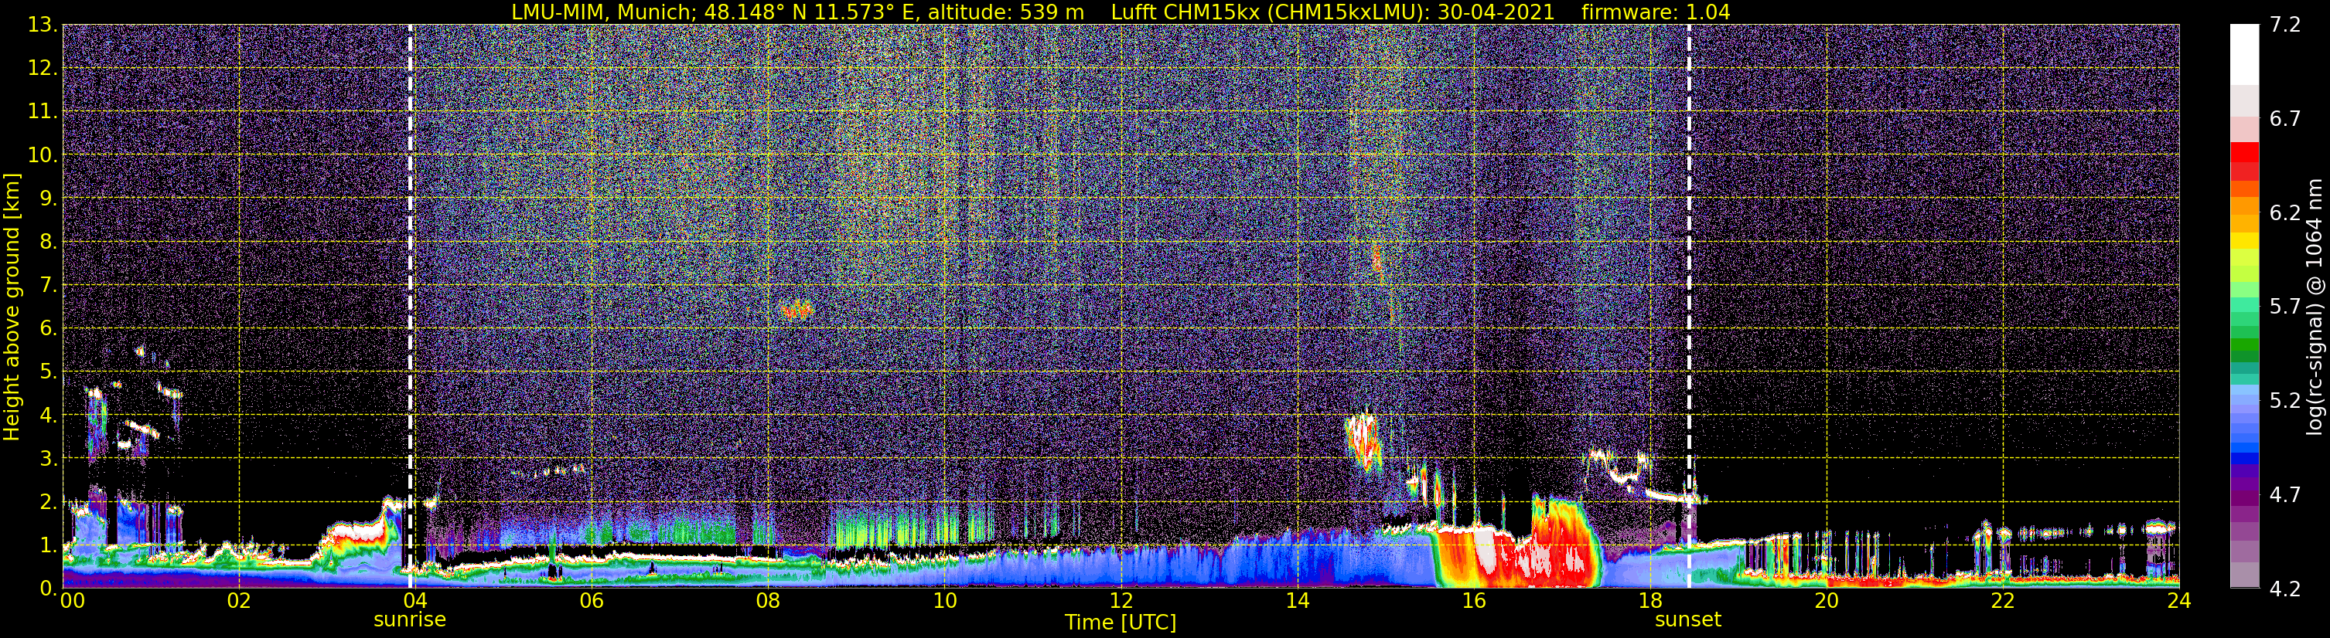This screenshot has height=638, width=2330.
Task: Click the orange streak at 8 km near 15 UTC
Action: [x=1377, y=260]
